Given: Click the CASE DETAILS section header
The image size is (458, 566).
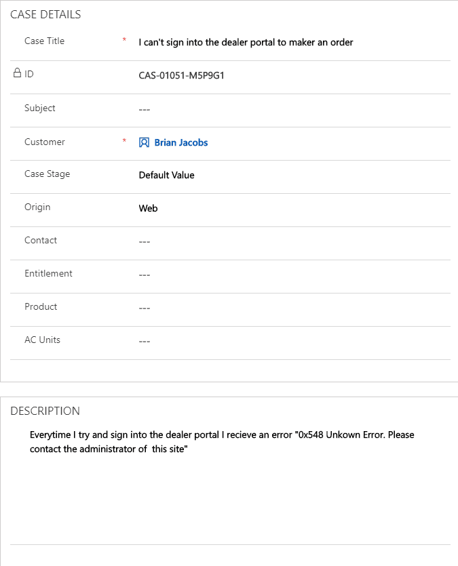Looking at the screenshot, I should tap(45, 14).
